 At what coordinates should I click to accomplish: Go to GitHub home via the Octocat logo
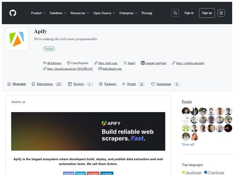tap(13, 13)
